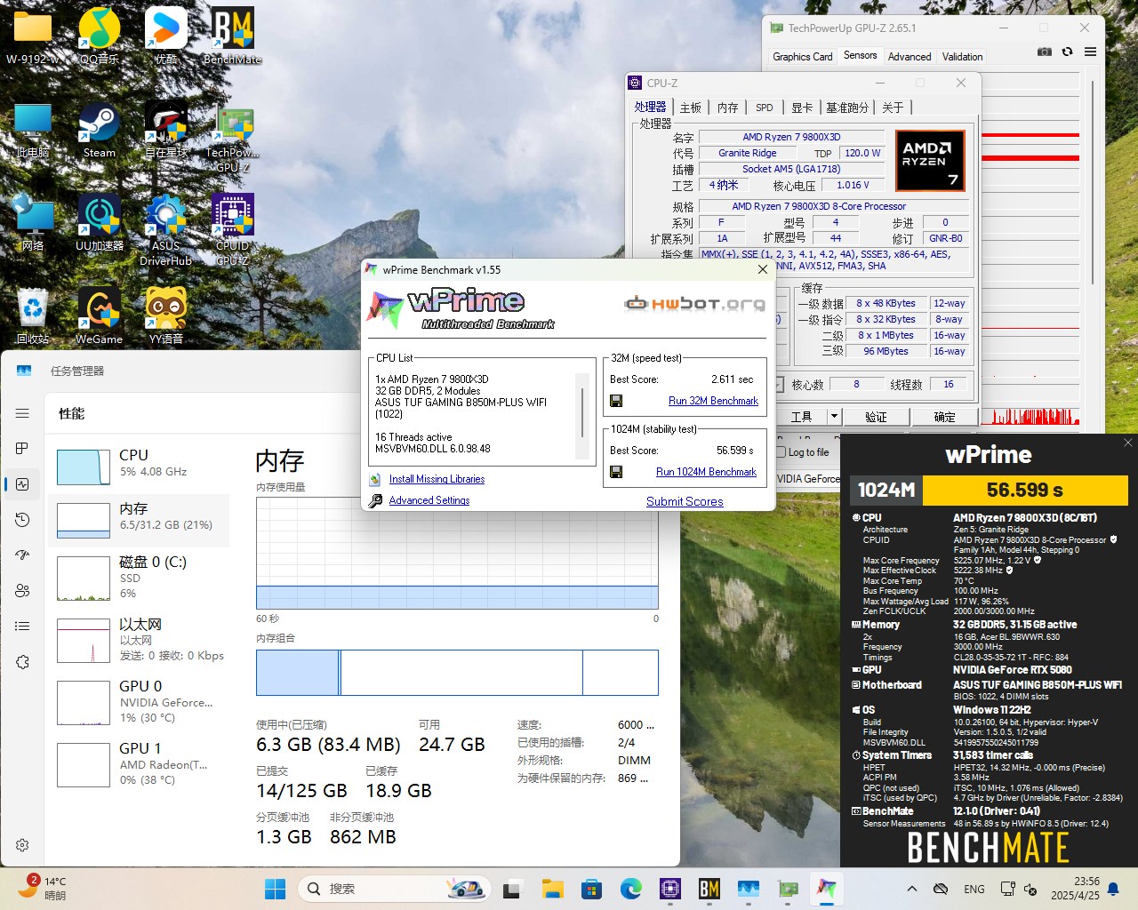The height and width of the screenshot is (910, 1138).
Task: Open Task Manager users sidebar icon
Action: pos(22,591)
